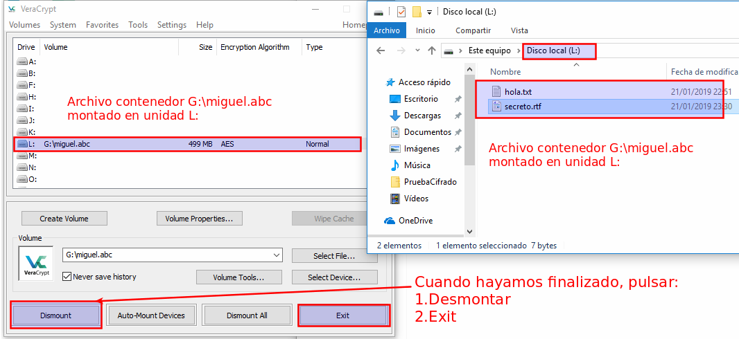The height and width of the screenshot is (339, 739).
Task: Open quick access toolbar dropdown arrow
Action: point(430,12)
